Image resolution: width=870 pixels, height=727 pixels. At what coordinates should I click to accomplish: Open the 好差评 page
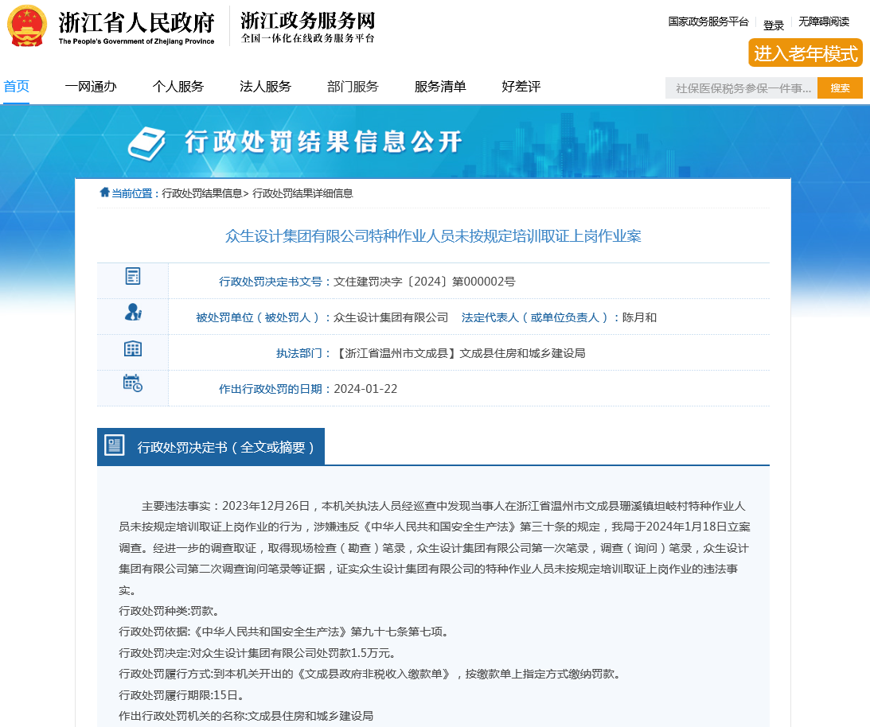pos(521,87)
